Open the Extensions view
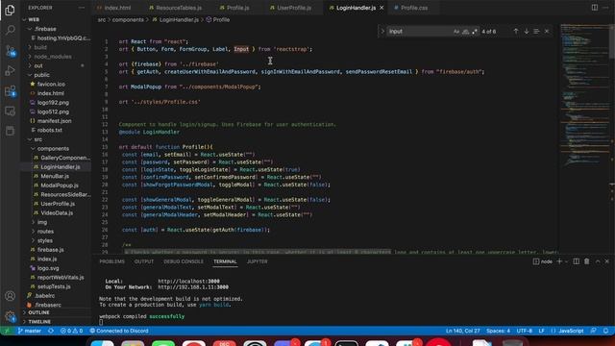 coord(11,91)
